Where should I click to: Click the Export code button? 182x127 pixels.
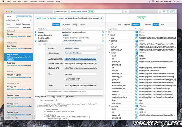[59, 97]
